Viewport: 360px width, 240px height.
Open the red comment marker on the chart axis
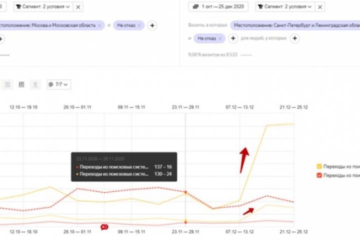104,227
